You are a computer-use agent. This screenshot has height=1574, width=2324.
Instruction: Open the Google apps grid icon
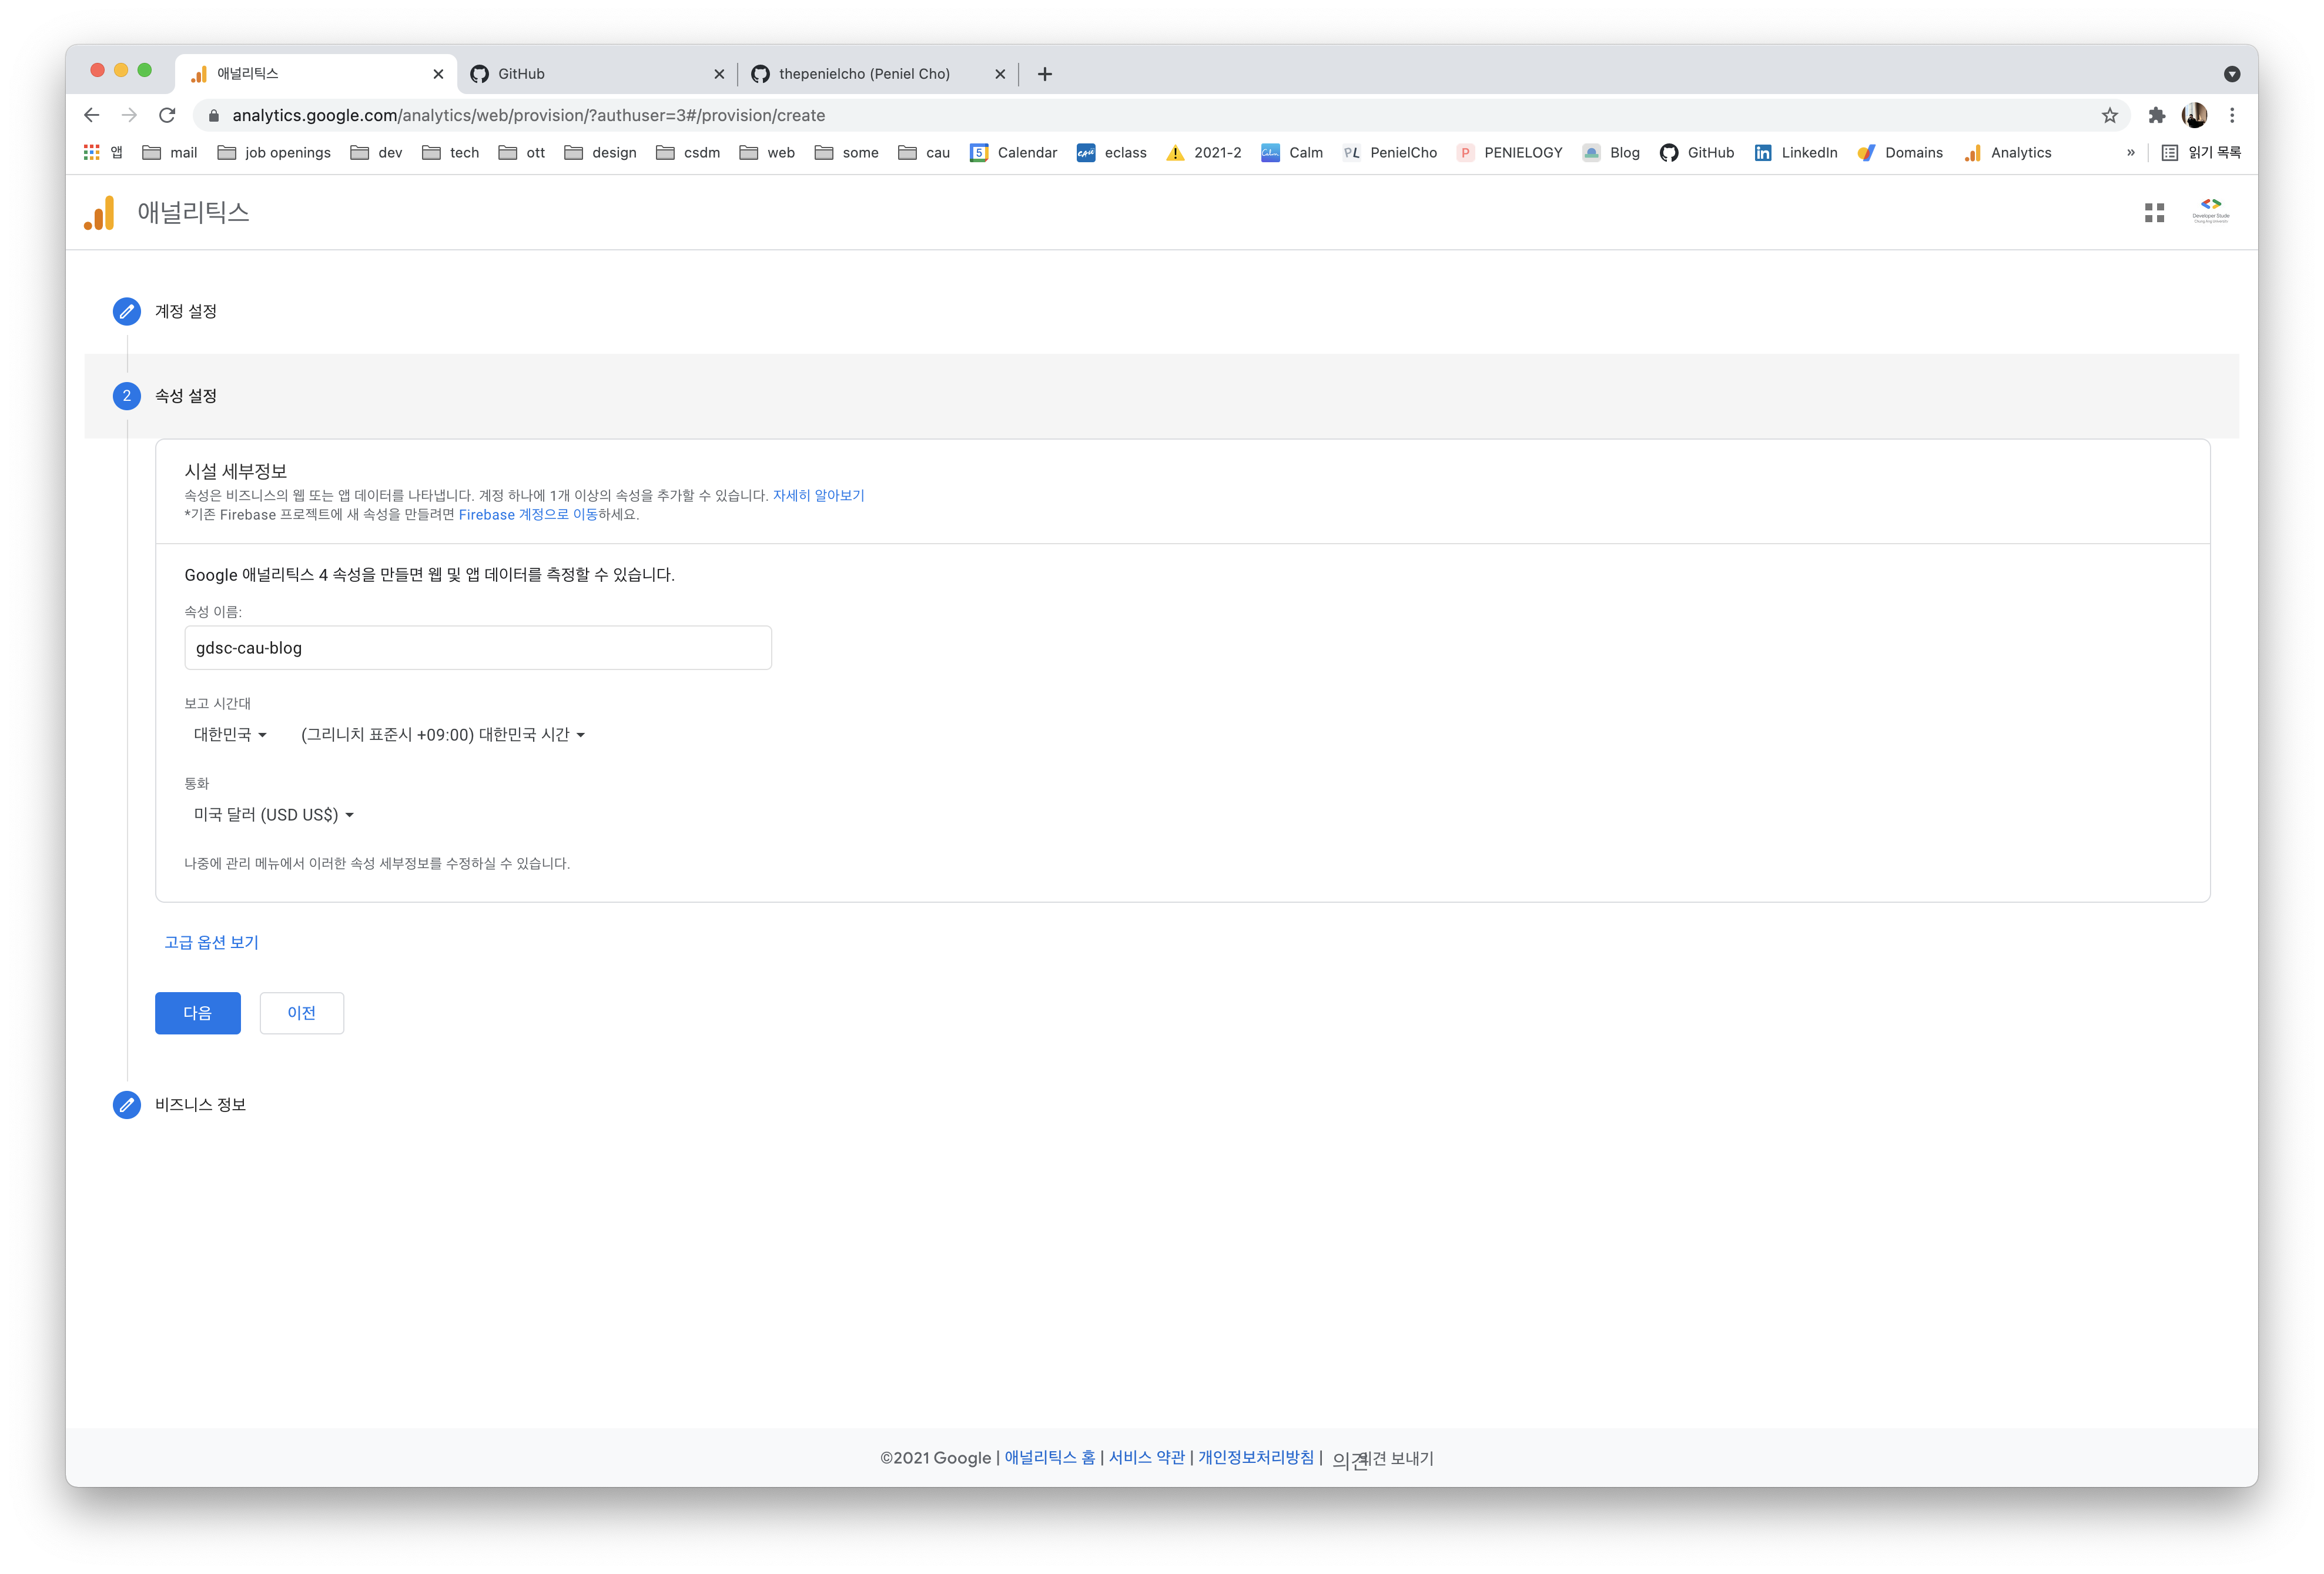pos(2154,213)
